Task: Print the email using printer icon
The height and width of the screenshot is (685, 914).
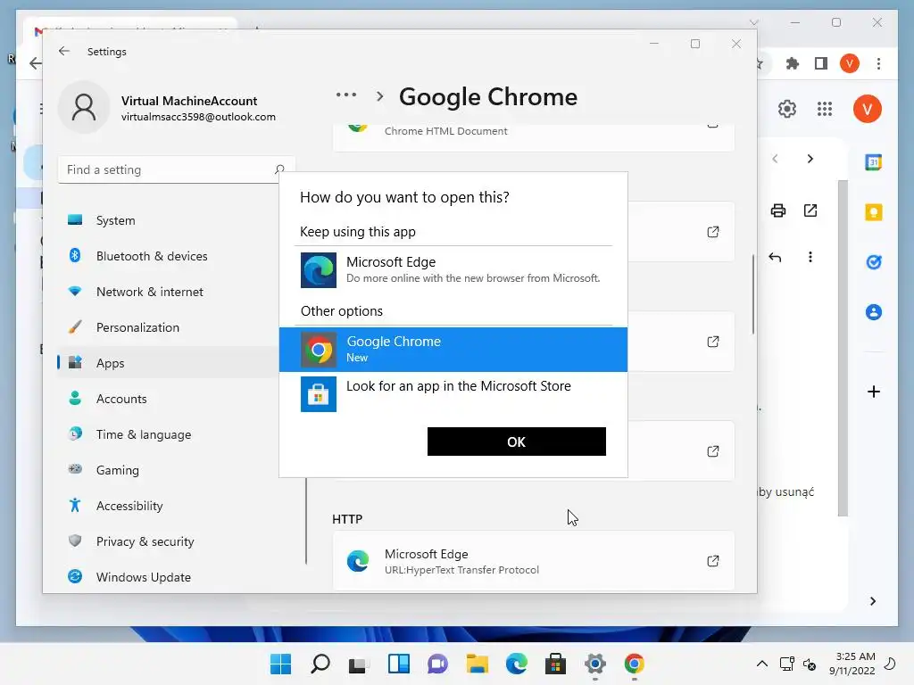Action: [778, 210]
